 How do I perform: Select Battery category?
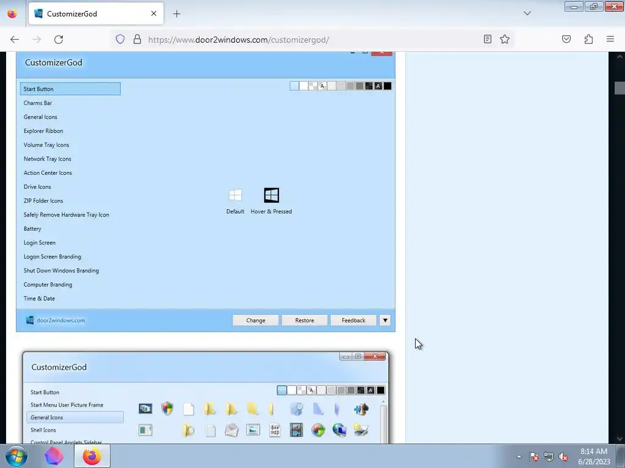click(32, 229)
